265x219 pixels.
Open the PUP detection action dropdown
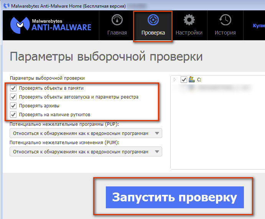tap(86, 133)
